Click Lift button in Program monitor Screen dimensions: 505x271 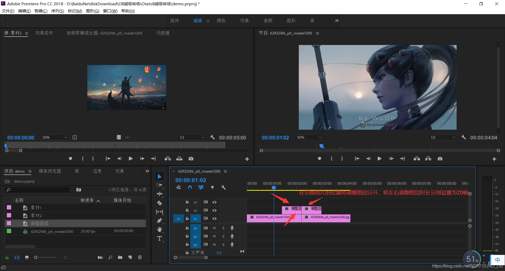tap(417, 159)
